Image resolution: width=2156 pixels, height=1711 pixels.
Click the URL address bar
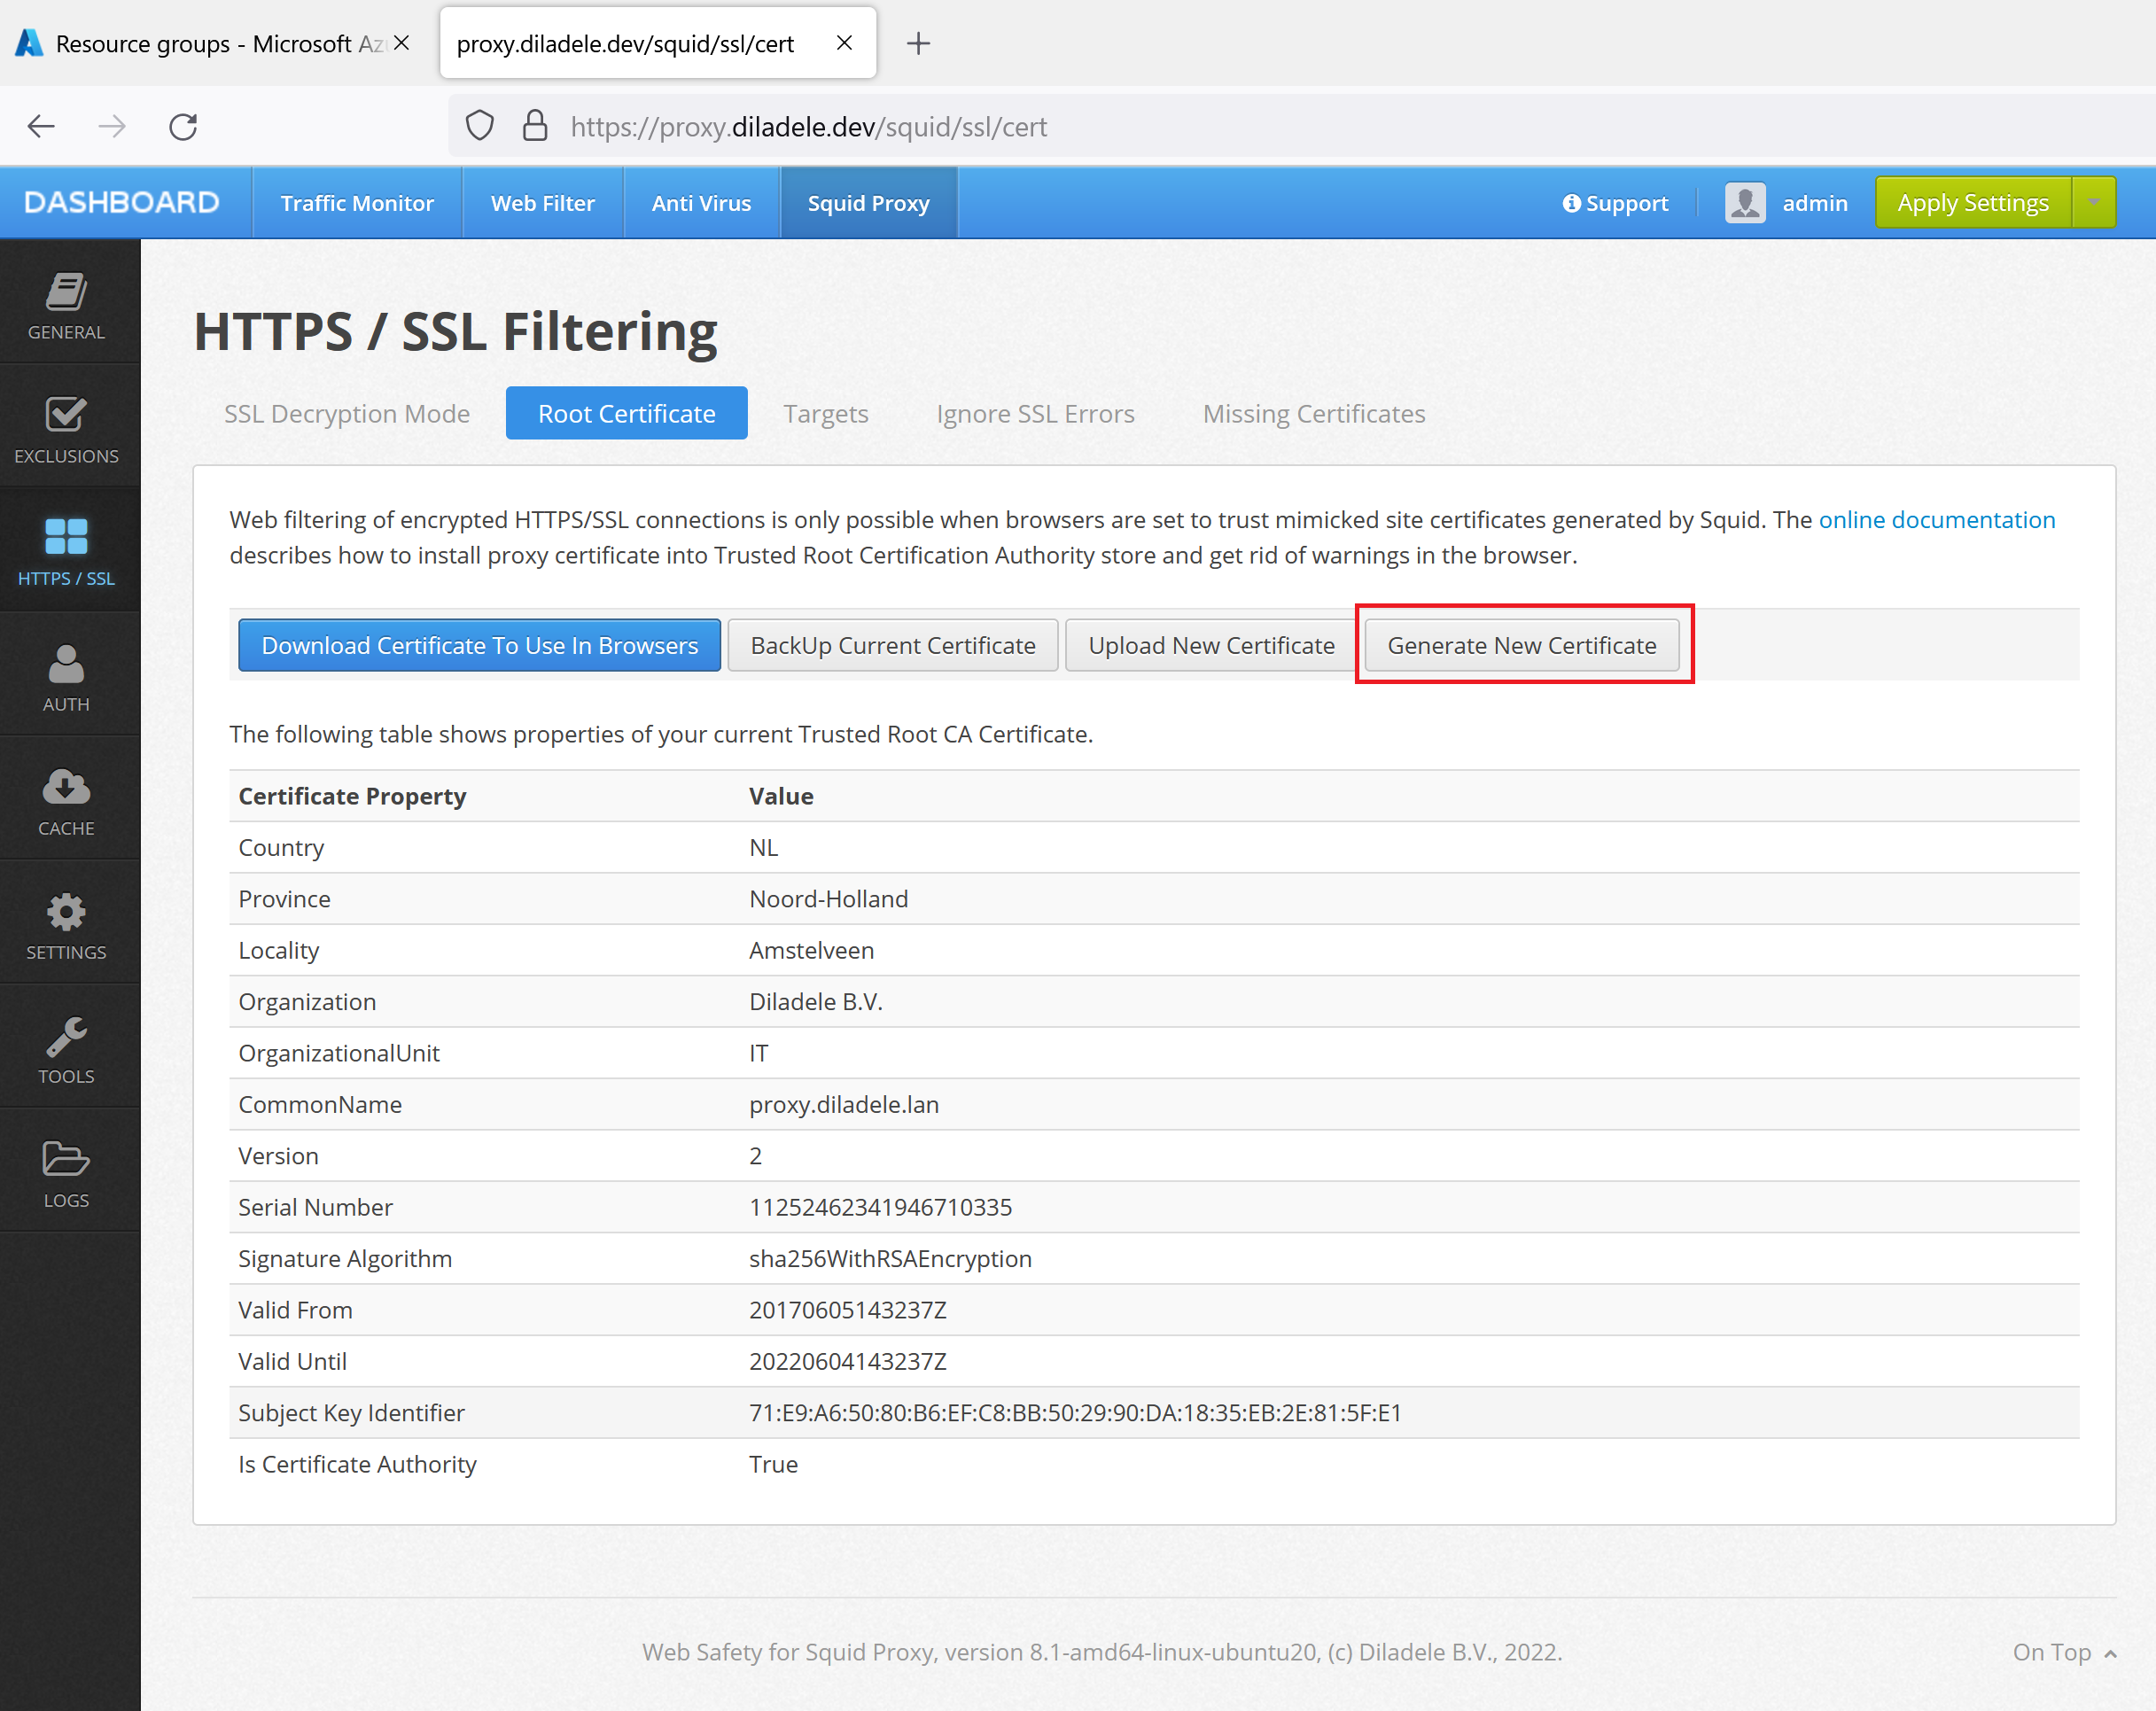[1300, 126]
